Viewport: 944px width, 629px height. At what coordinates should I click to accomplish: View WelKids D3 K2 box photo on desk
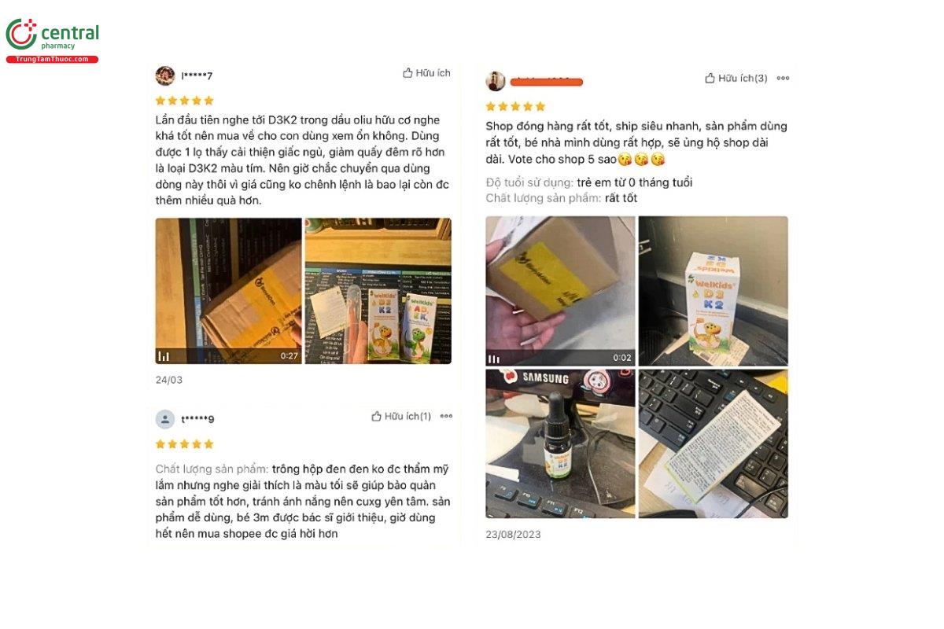[713, 291]
